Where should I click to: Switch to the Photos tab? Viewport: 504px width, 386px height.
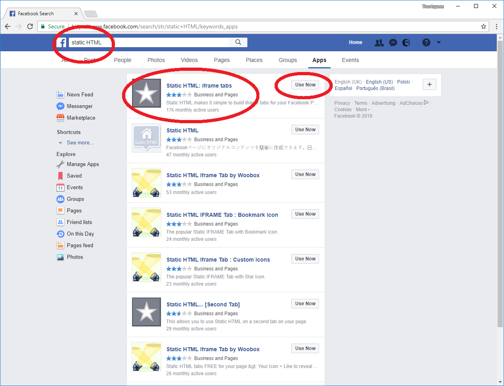point(156,60)
